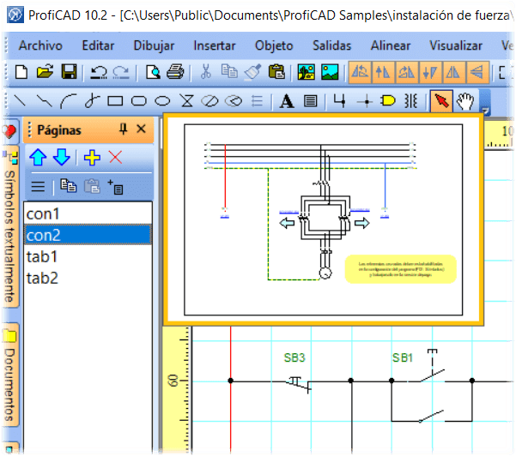Click the triple vertical bars tool icon

point(411,101)
